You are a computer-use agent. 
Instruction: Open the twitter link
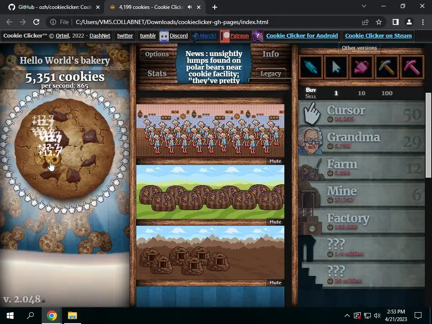pos(125,36)
